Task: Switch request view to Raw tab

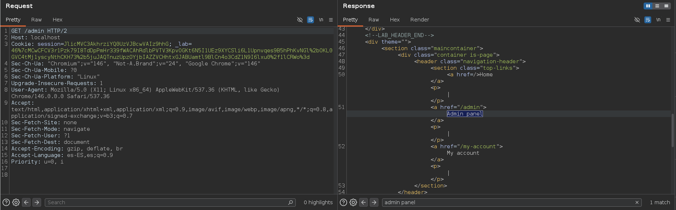Action: [36, 20]
